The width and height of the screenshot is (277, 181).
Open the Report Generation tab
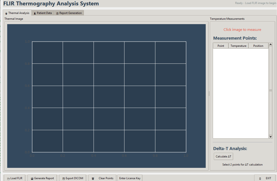69,13
